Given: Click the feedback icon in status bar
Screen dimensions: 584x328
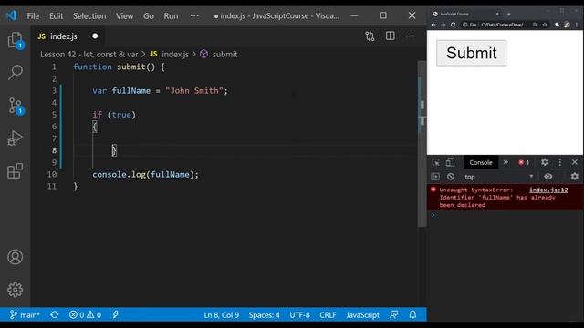Looking at the screenshot, I should pos(393,315).
